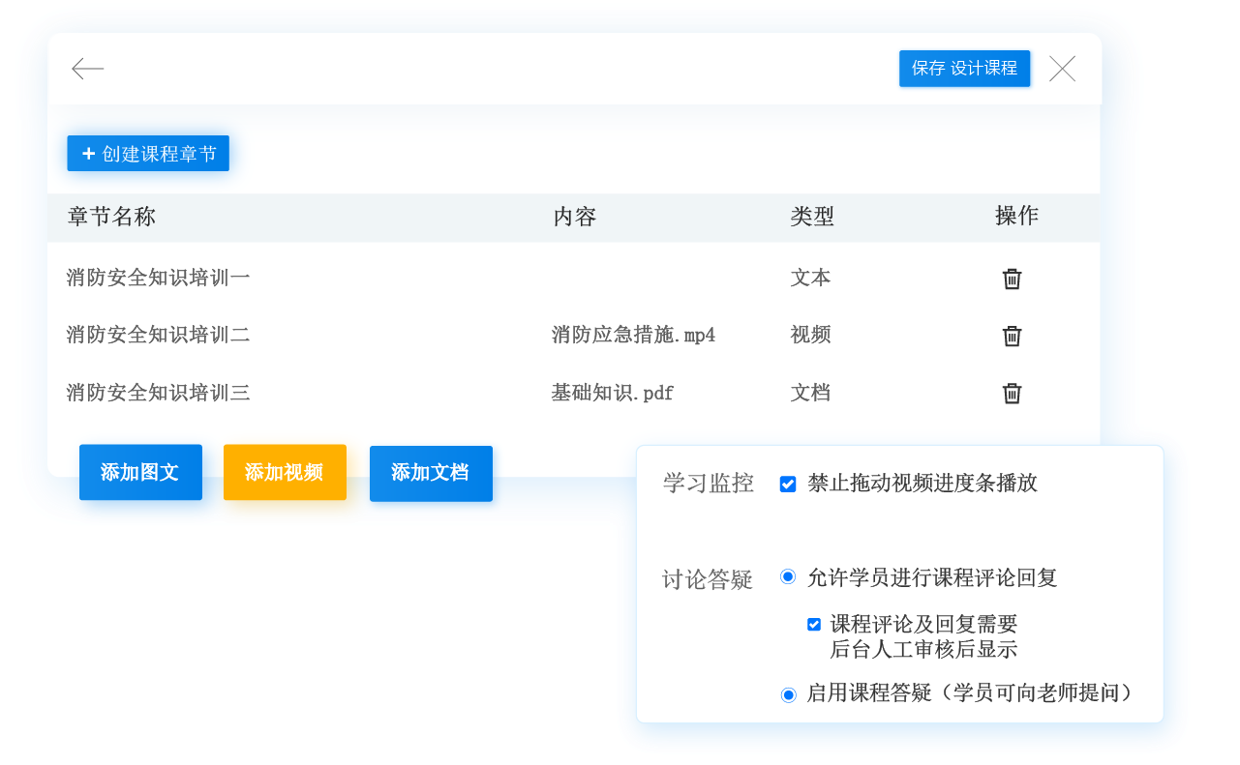Image resolution: width=1240 pixels, height=765 pixels.
Task: Click 保存 设计课程 button
Action: point(964,69)
